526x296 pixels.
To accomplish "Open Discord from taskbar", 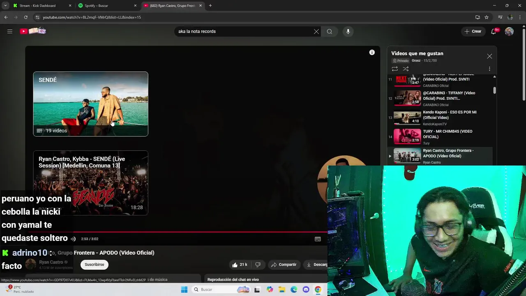I will [306, 289].
